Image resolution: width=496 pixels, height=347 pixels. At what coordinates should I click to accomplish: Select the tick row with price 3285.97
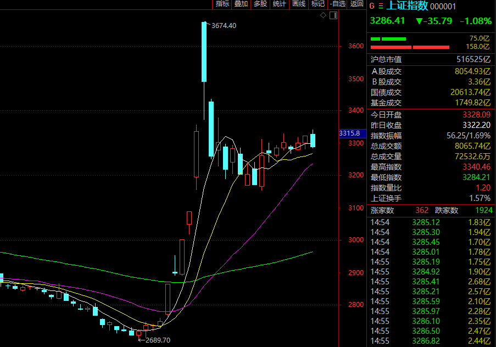(x=431, y=311)
